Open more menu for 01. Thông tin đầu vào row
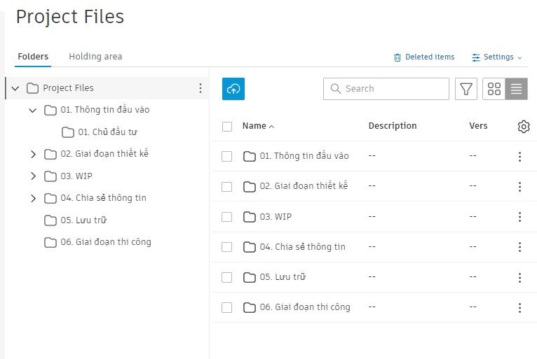537x359 pixels. [519, 157]
